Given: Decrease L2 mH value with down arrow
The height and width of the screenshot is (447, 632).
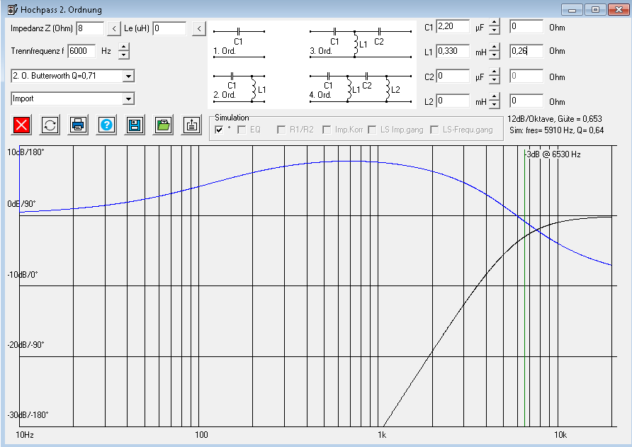Looking at the screenshot, I should (495, 105).
